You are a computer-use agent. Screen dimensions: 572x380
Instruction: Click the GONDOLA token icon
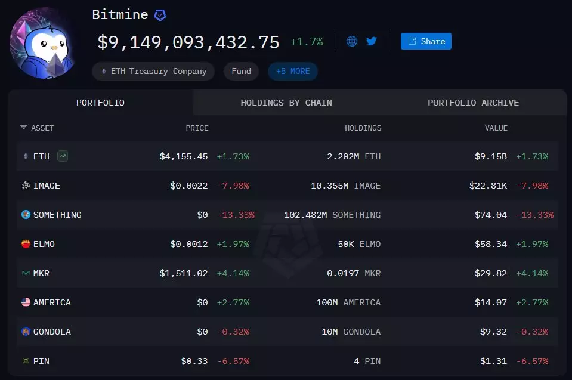pos(26,332)
